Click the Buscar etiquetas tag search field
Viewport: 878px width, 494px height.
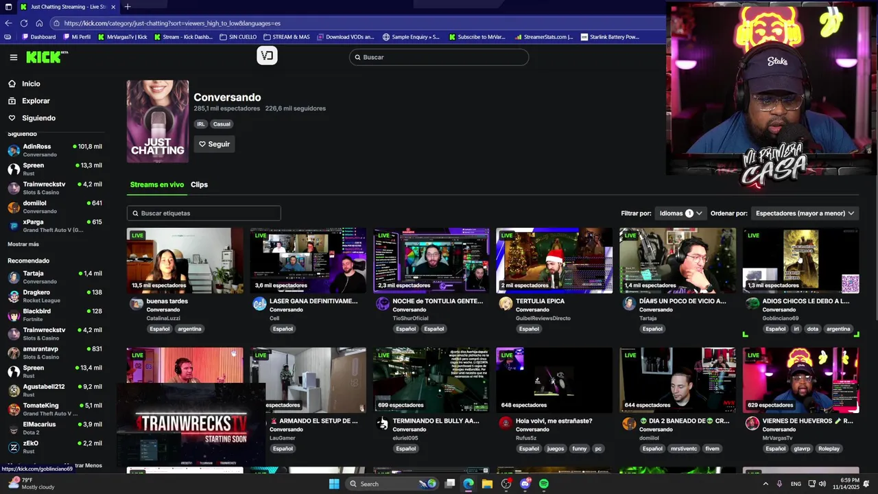[204, 213]
